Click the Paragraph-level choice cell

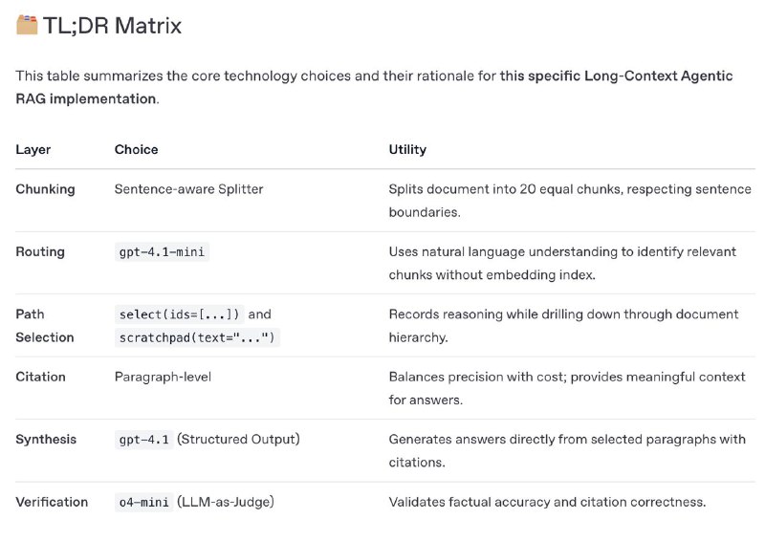163,377
